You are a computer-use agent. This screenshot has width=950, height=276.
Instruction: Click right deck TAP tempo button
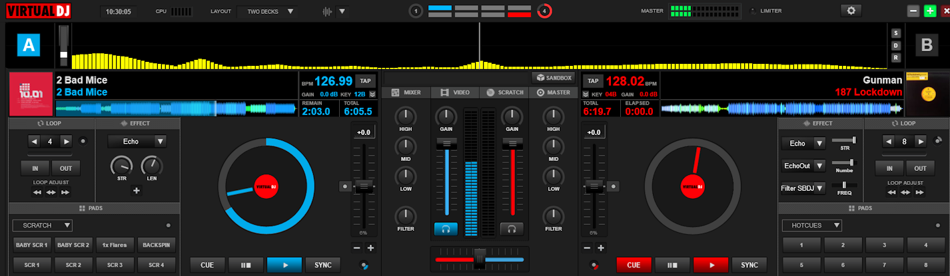point(593,80)
